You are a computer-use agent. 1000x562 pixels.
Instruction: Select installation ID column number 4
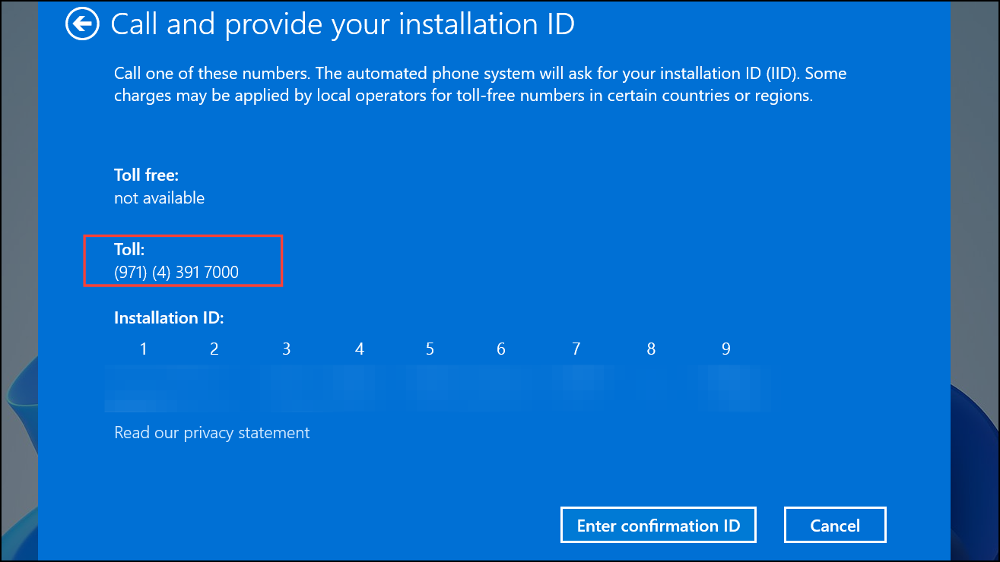[360, 349]
